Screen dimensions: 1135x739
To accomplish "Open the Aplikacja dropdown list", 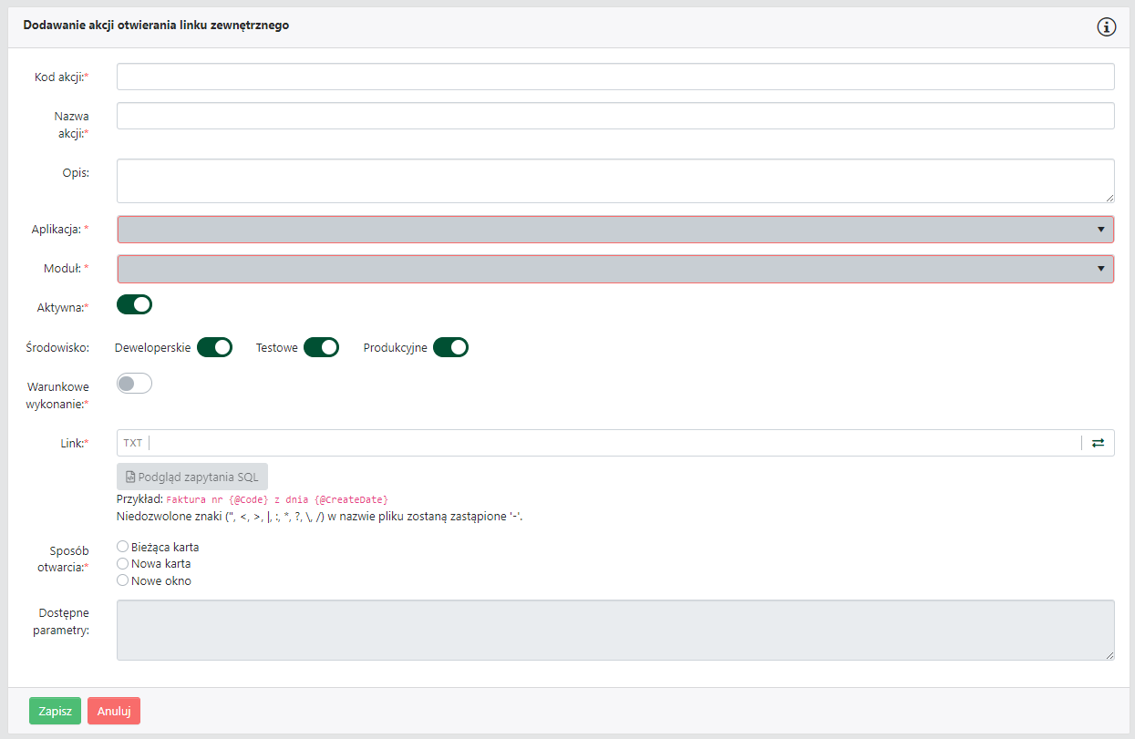I will tap(615, 230).
